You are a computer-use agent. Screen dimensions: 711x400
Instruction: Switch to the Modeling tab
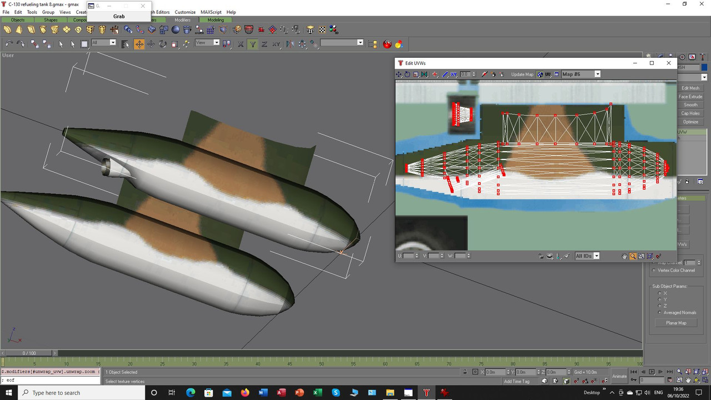click(216, 20)
